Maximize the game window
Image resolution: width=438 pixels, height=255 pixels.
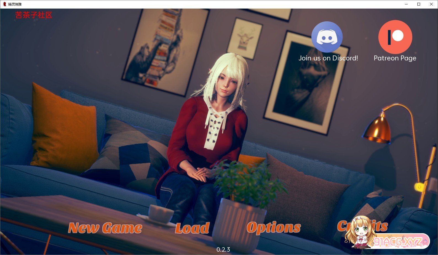click(x=419, y=4)
